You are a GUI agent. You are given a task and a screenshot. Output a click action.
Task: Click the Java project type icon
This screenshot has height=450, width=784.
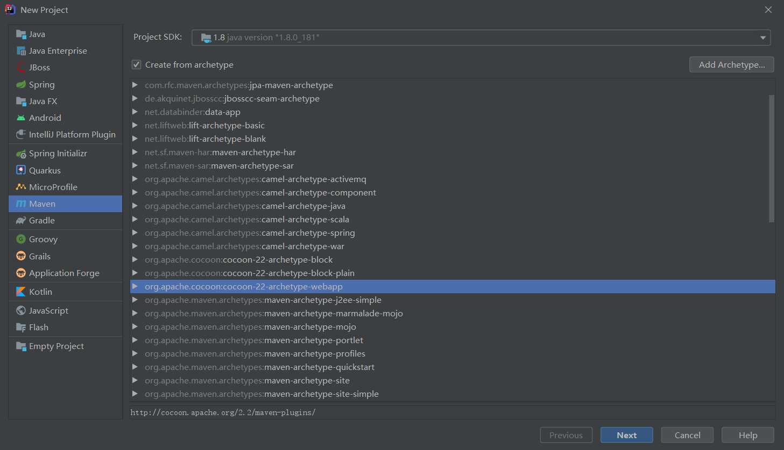click(21, 34)
